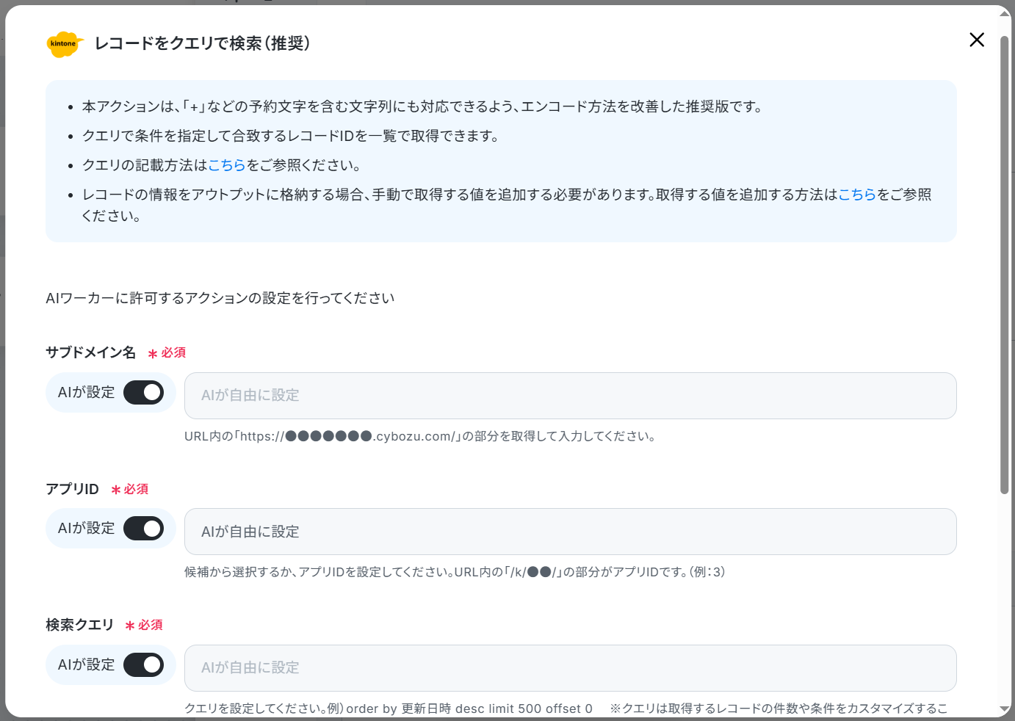The height and width of the screenshot is (721, 1015).
Task: Open the こちら link about query syntax
Action: [227, 165]
